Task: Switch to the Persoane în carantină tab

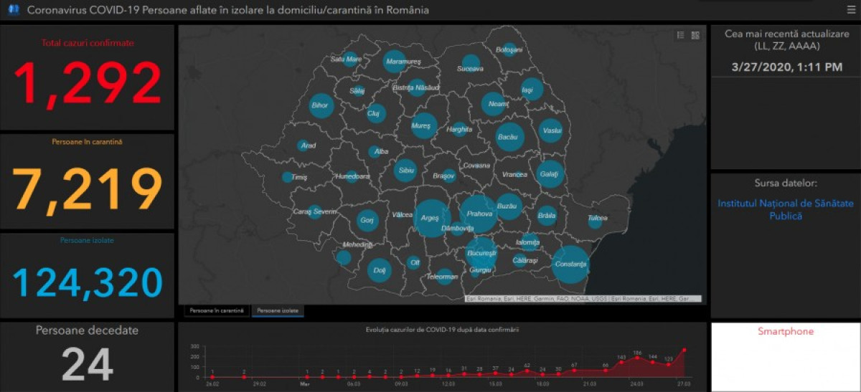Action: pos(216,311)
